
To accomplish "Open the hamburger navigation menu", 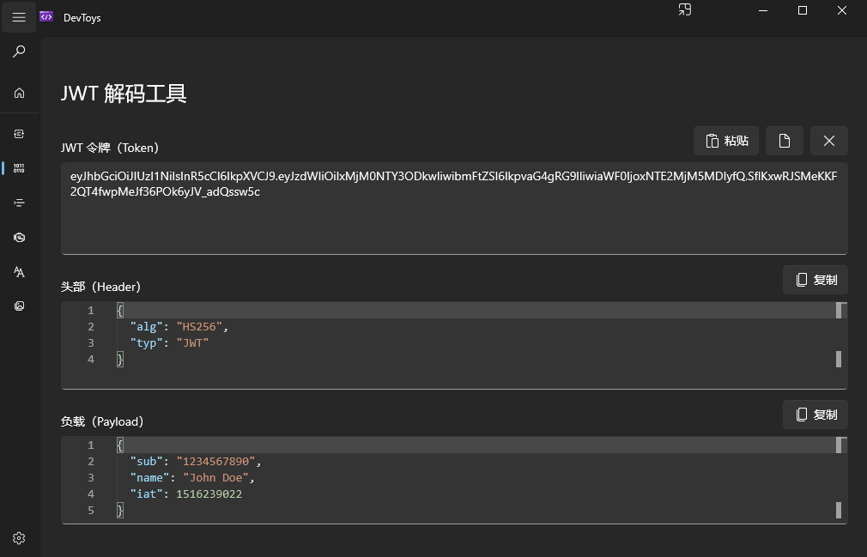I will click(19, 17).
